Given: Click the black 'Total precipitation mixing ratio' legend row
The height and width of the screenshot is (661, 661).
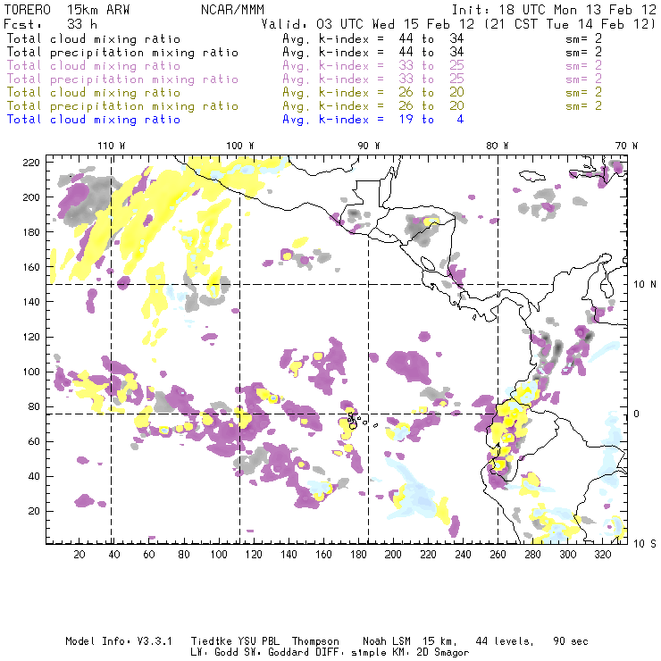Looking at the screenshot, I should pos(122,53).
